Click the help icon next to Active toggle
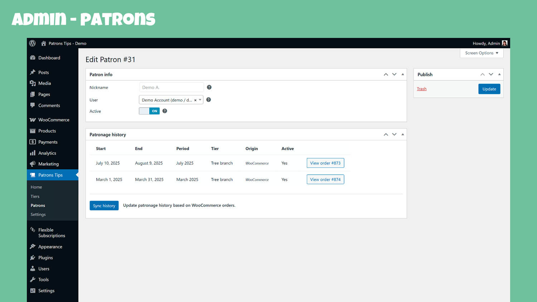The image size is (537, 302). [165, 111]
